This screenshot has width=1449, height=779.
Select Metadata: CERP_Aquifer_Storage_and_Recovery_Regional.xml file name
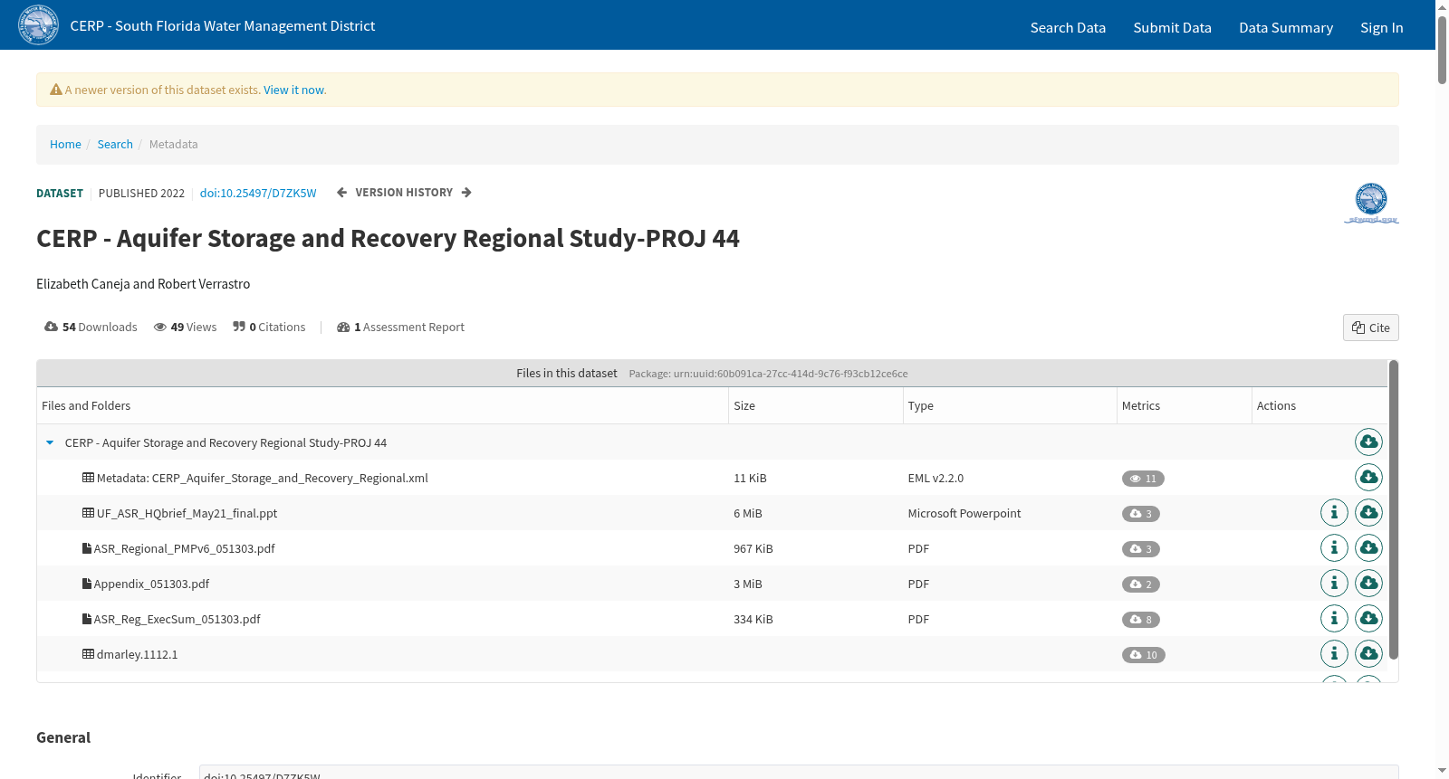[x=262, y=478]
